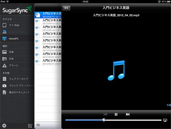This screenshot has height=129, width=171.
Task: Click the web archive drawer icon
Action: coord(4,79)
